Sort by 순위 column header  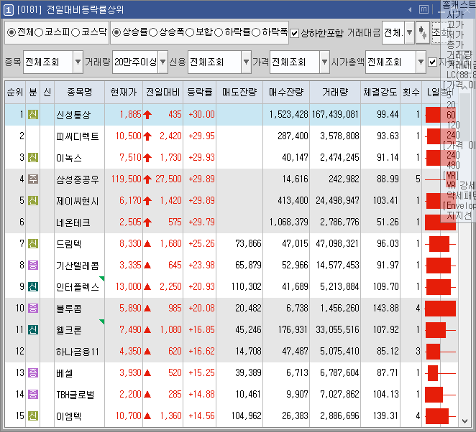[x=15, y=92]
